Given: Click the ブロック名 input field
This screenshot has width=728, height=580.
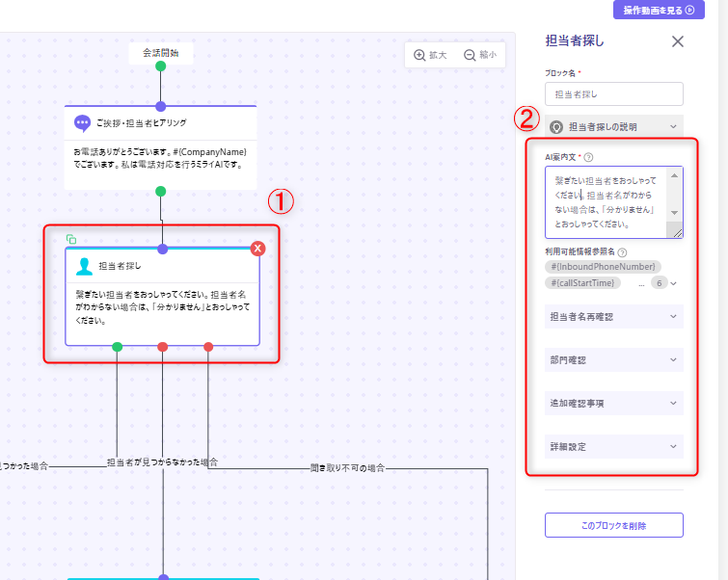Looking at the screenshot, I should coord(613,93).
